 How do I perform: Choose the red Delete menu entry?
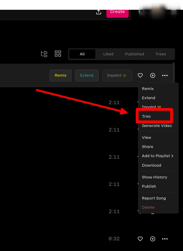click(158, 207)
